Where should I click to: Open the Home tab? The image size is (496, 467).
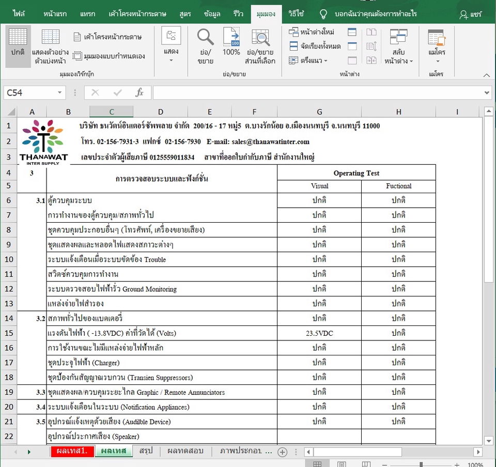click(55, 14)
